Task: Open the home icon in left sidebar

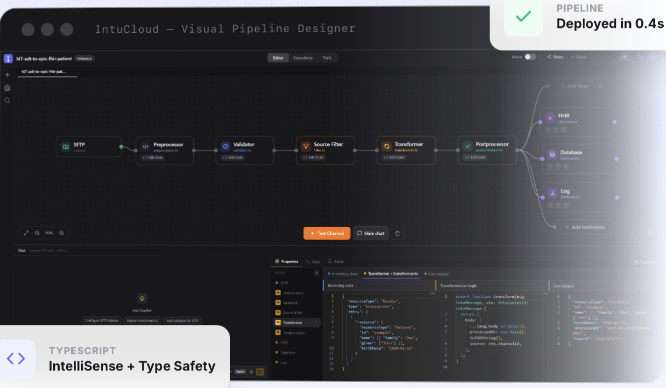Action: (7, 87)
